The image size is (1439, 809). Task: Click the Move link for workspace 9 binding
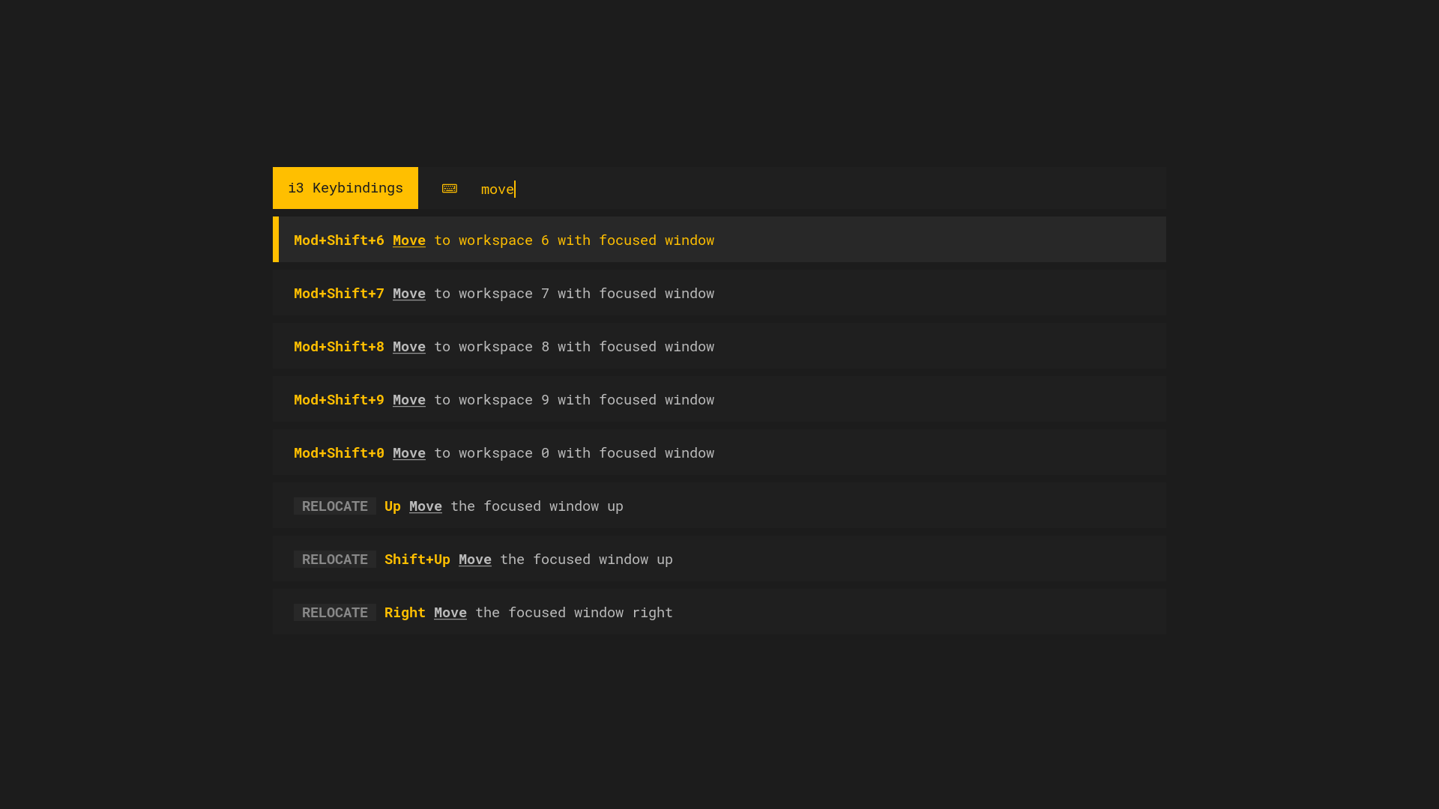click(x=408, y=400)
